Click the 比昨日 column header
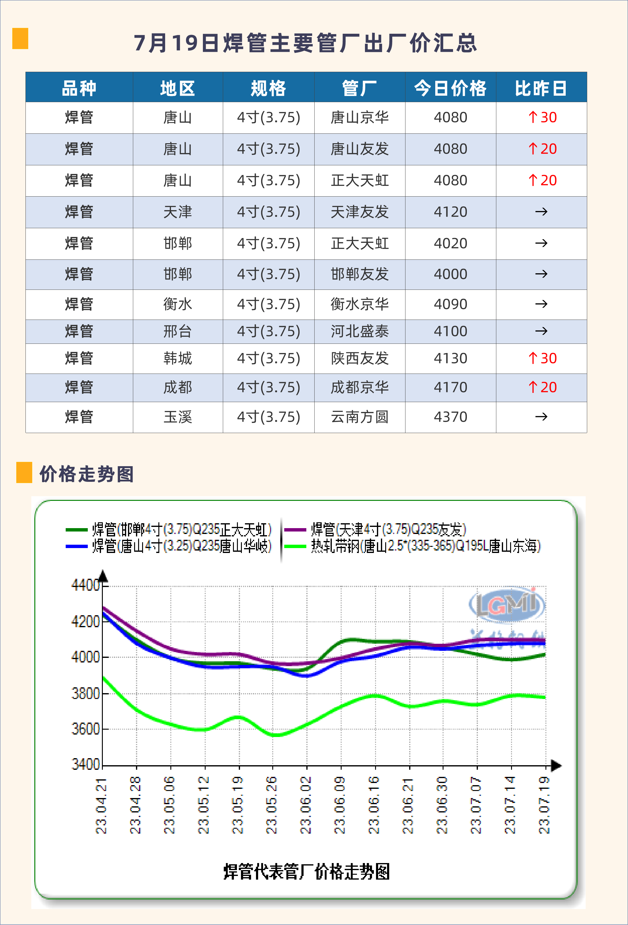The width and height of the screenshot is (628, 925). [x=541, y=88]
